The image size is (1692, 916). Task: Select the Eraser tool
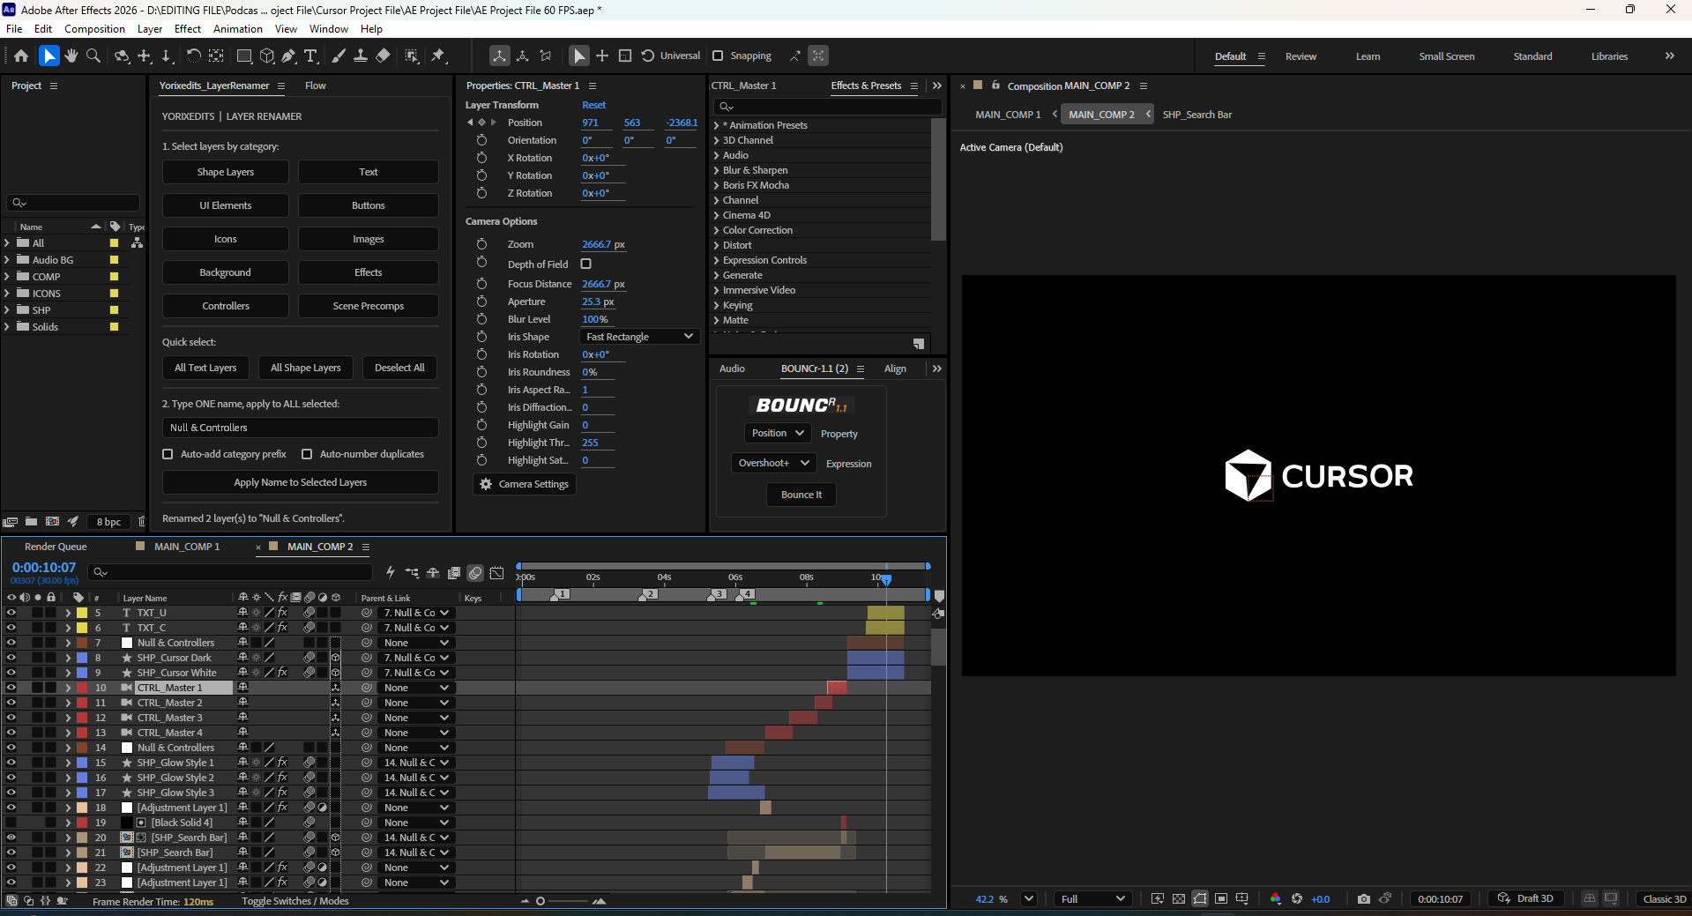coord(383,56)
